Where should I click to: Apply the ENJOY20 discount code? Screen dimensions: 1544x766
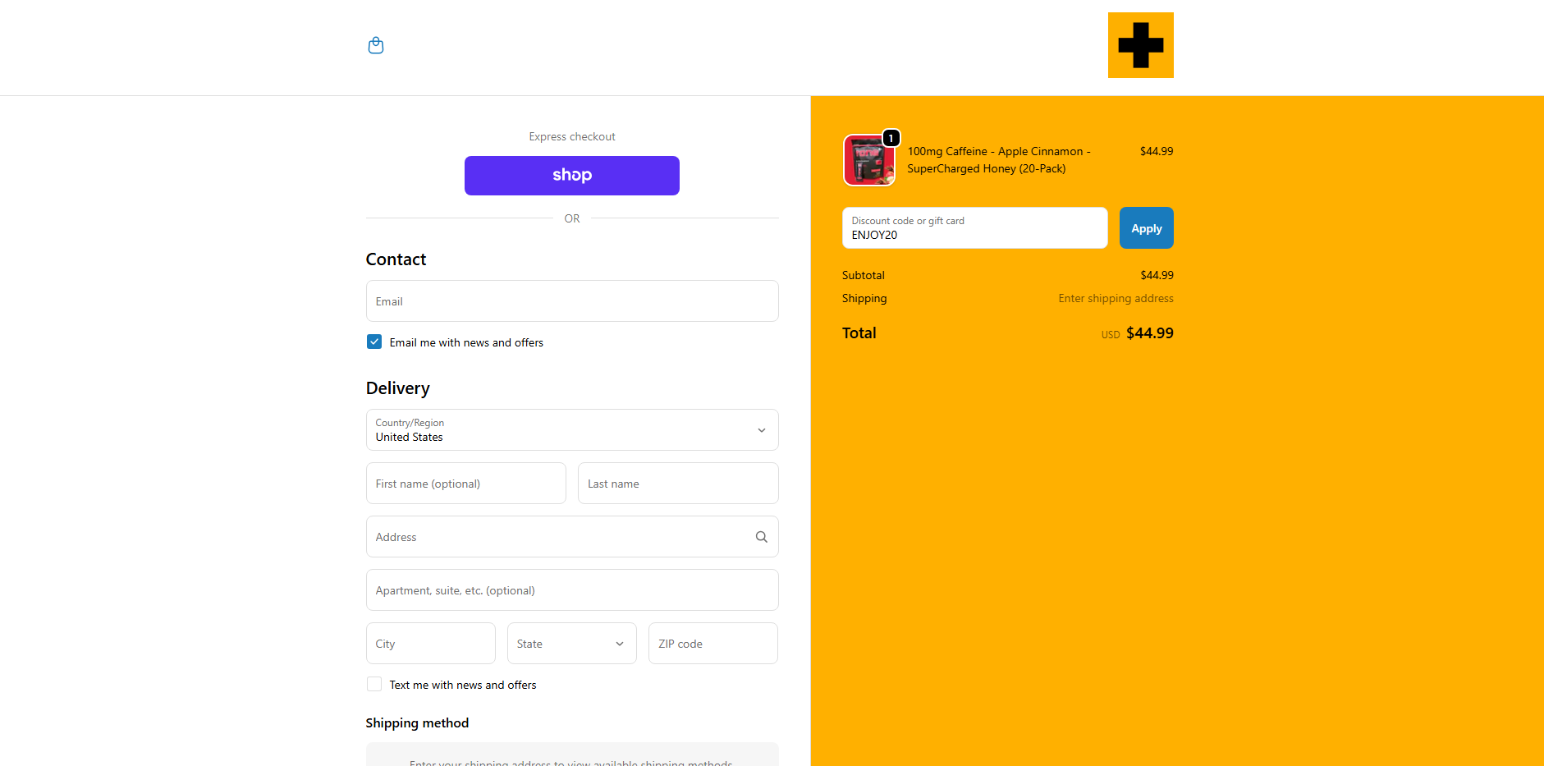point(1147,228)
